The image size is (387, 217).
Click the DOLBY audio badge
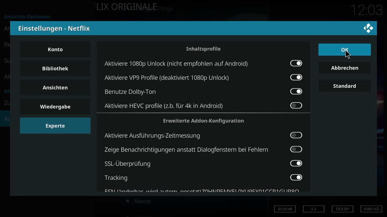click(x=342, y=209)
